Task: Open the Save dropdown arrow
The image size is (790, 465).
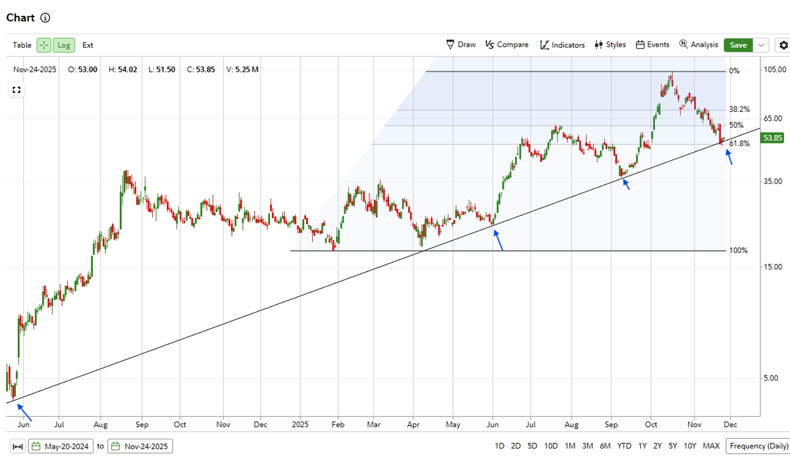Action: click(x=760, y=45)
